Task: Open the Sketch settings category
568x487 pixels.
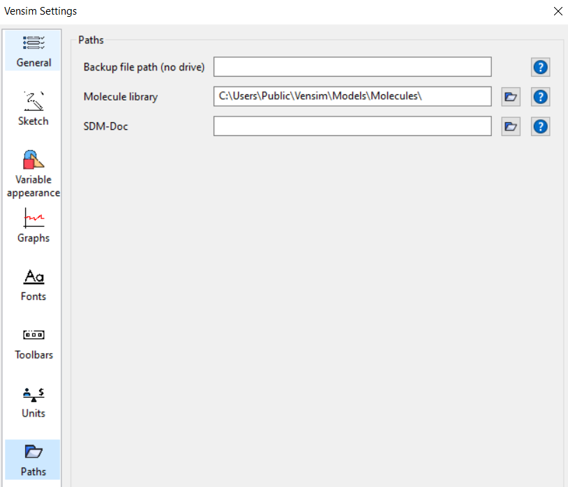Action: 33,109
